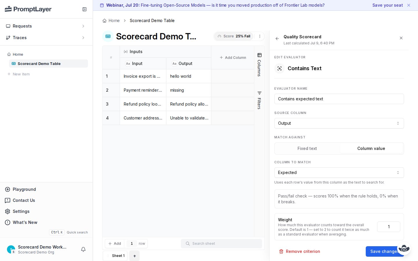Click the webinar banner calendar icon
Viewport: 418px width, 261px height.
click(102, 5)
